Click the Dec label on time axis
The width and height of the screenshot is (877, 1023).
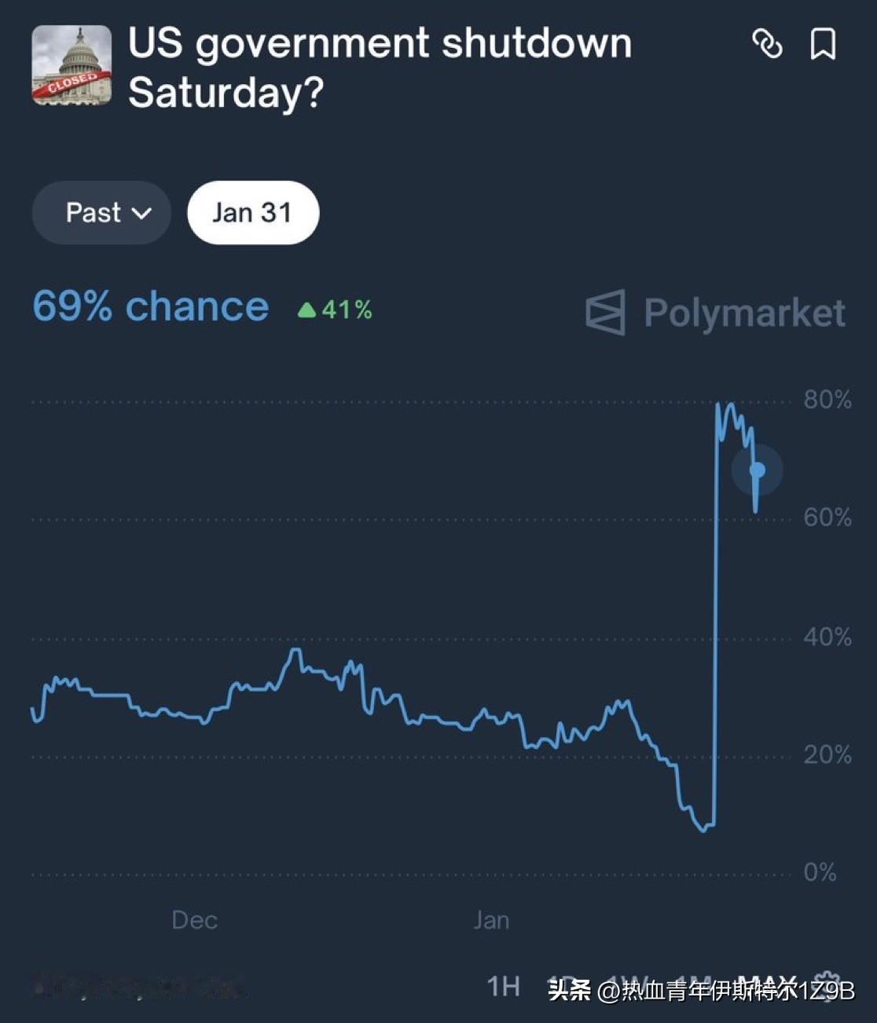pyautogui.click(x=194, y=920)
